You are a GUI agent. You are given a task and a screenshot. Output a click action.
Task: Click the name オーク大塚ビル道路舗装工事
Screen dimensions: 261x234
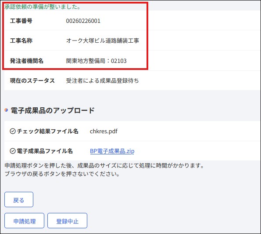(x=103, y=40)
